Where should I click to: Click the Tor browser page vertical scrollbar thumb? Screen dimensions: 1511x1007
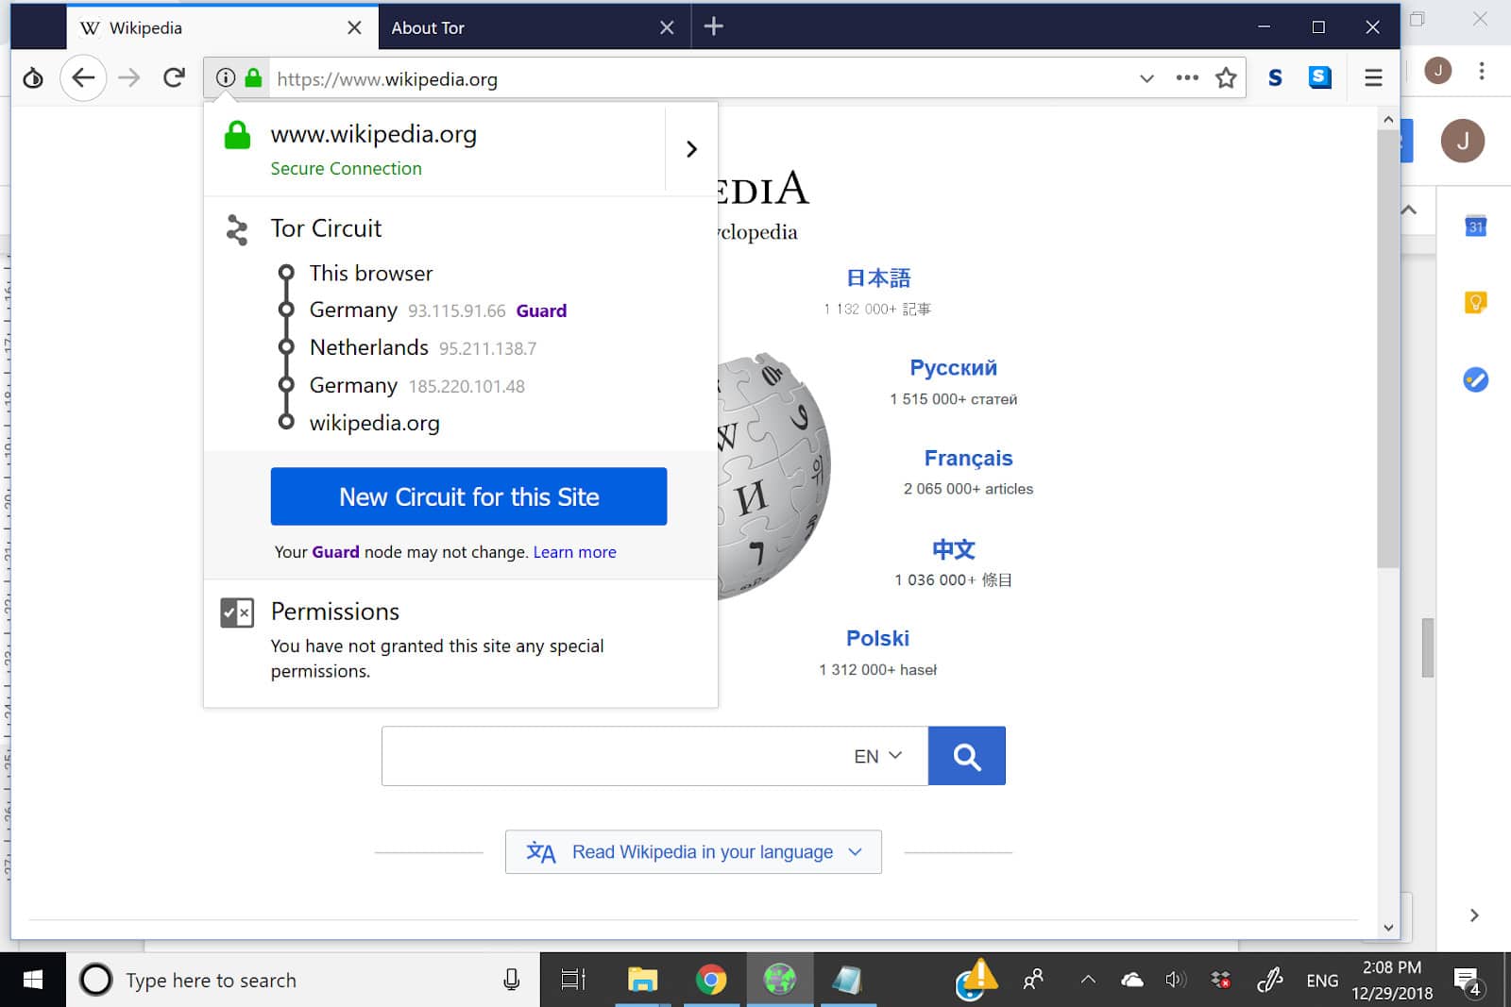1387,349
